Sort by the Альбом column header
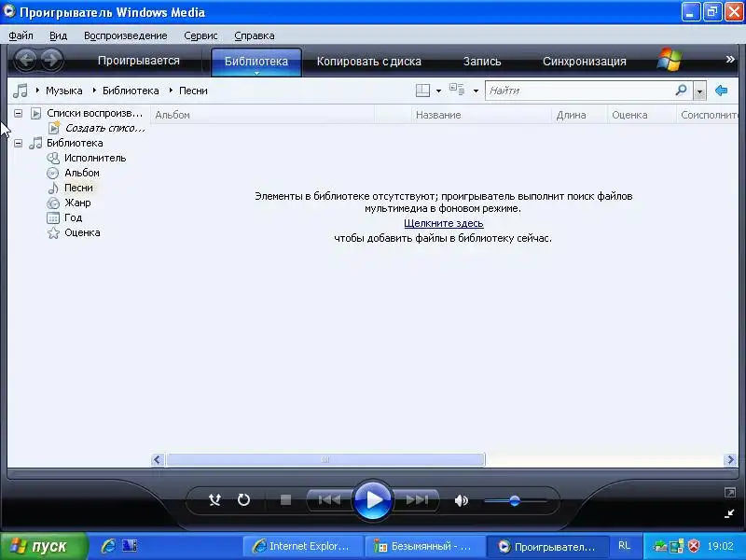The height and width of the screenshot is (560, 746). pyautogui.click(x=263, y=115)
